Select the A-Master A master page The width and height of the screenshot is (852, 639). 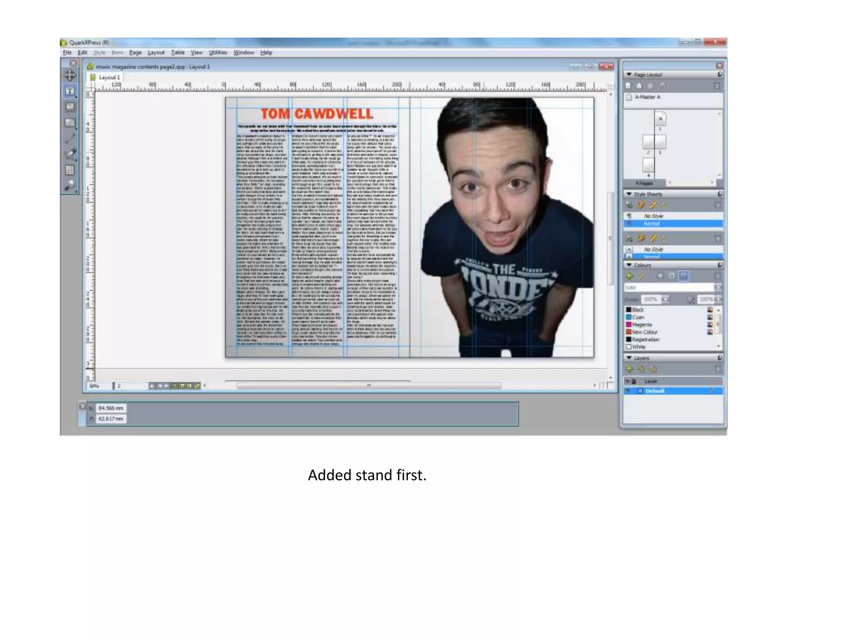click(x=647, y=97)
